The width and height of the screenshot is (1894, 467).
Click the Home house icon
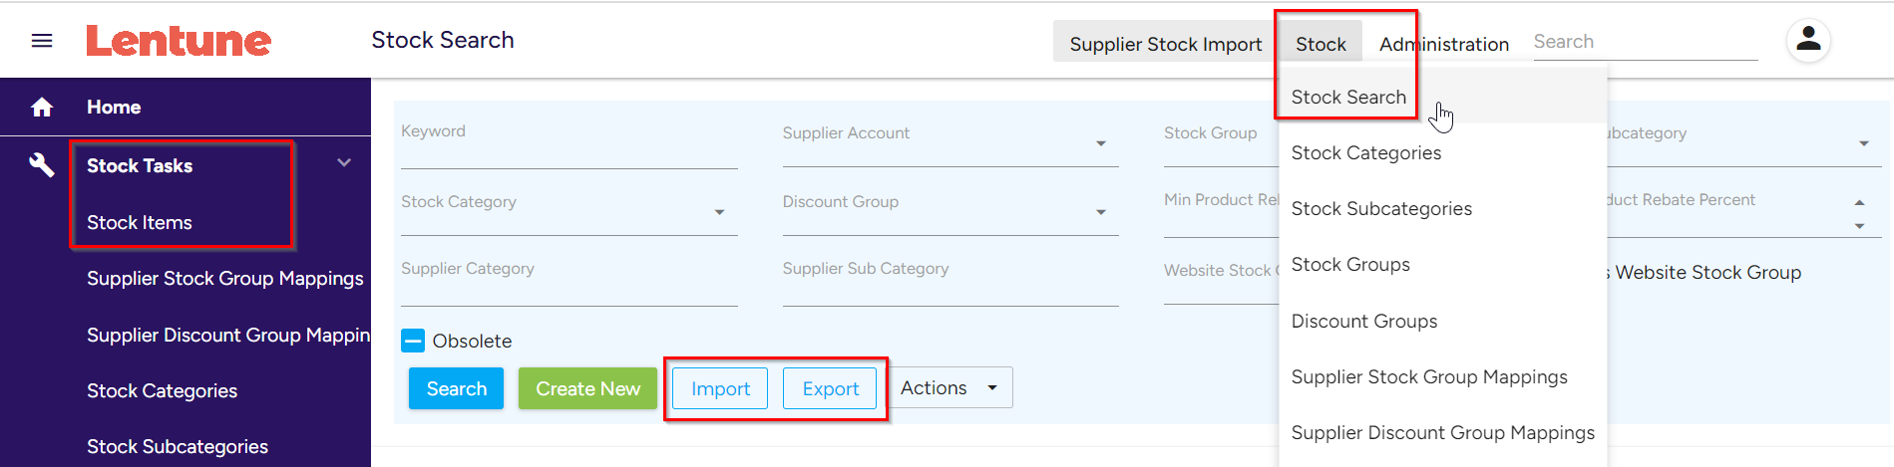pos(42,107)
